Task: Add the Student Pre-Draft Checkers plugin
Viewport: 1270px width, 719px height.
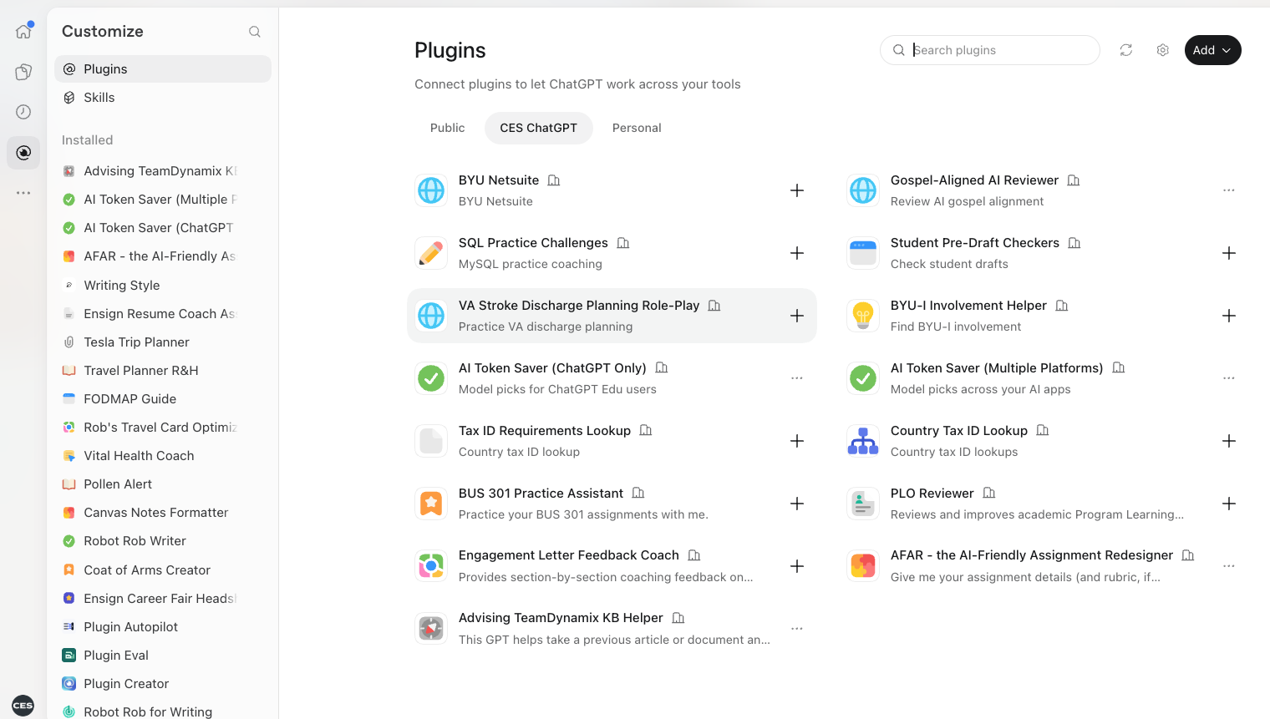Action: (x=1229, y=253)
